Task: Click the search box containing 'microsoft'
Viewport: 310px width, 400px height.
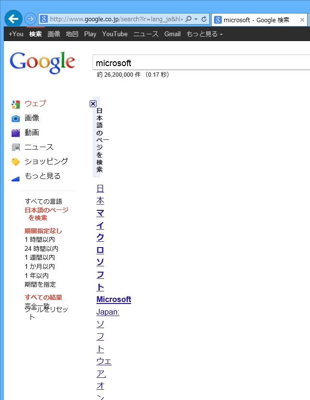Action: pyautogui.click(x=201, y=63)
